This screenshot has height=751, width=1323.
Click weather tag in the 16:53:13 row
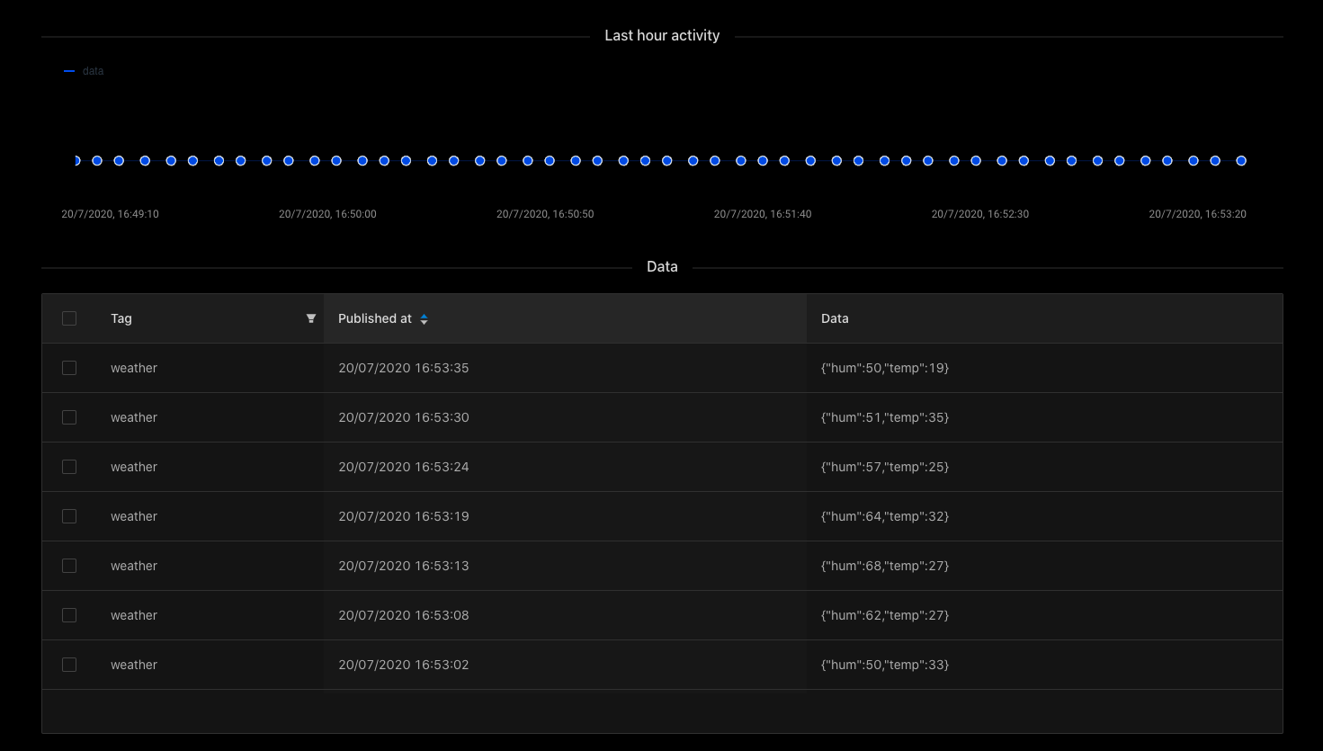[x=134, y=566]
